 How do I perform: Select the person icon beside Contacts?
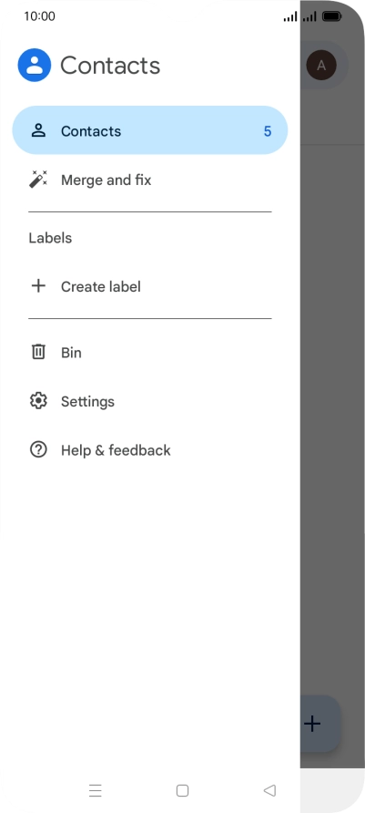(x=38, y=130)
